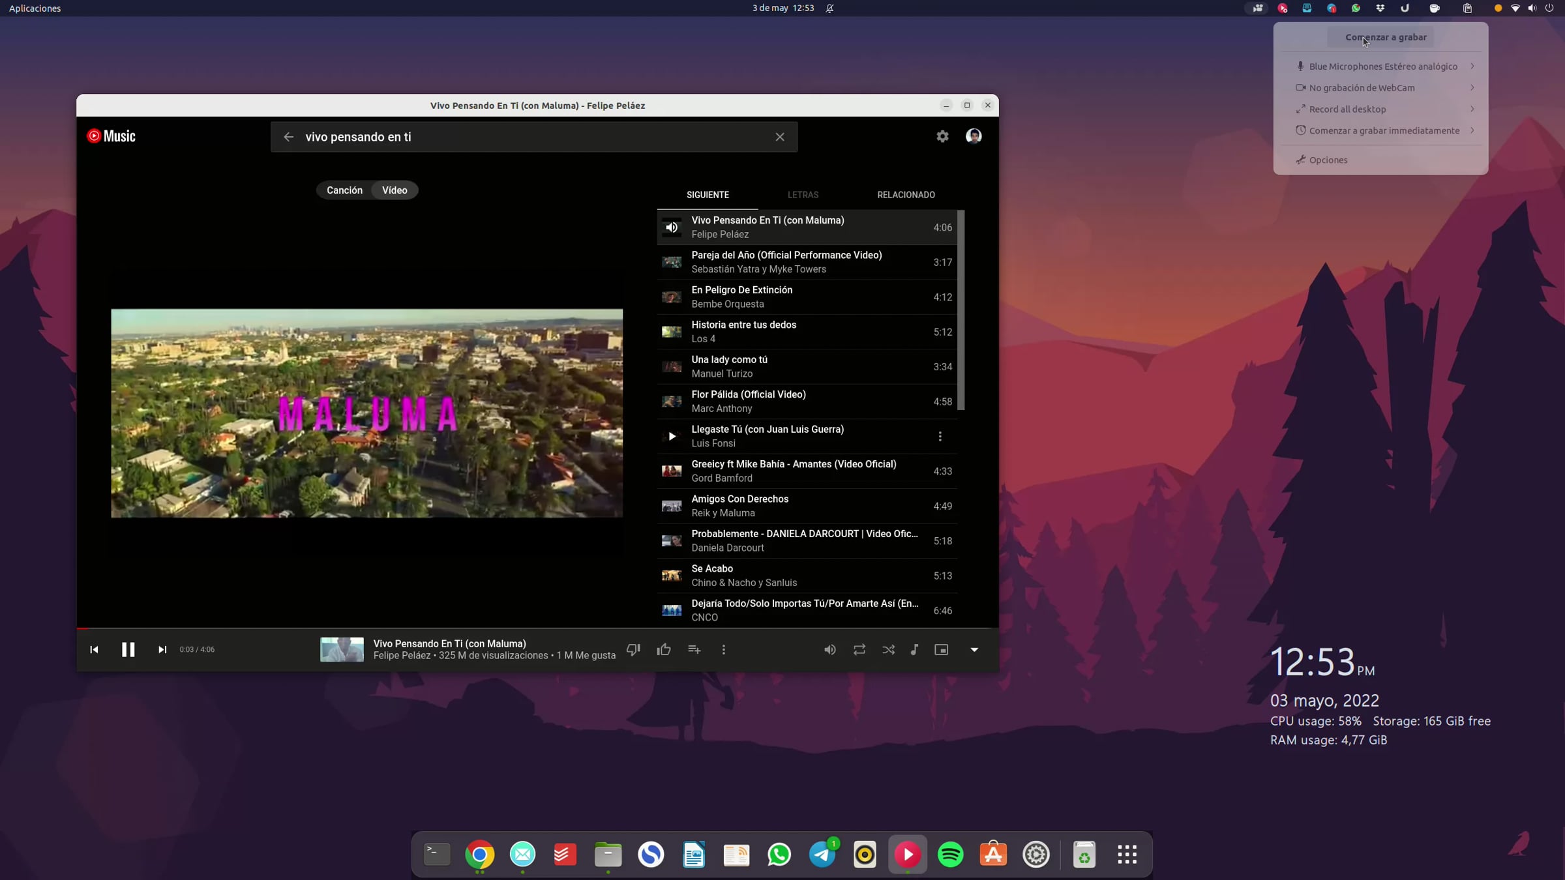The image size is (1565, 880).
Task: Play Historia entre tus dedos
Action: coord(807,332)
